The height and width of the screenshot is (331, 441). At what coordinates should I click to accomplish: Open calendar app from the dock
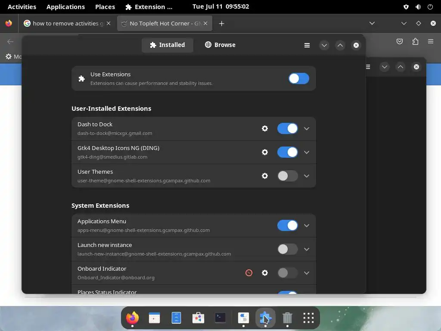click(154, 318)
